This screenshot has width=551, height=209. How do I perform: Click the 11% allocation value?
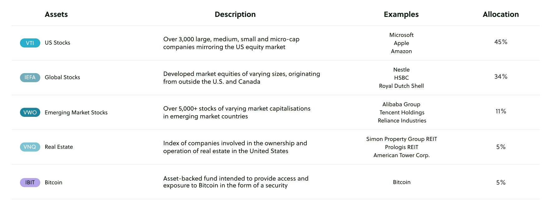501,111
